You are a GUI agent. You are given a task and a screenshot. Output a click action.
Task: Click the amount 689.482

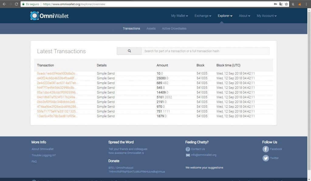click(162, 83)
